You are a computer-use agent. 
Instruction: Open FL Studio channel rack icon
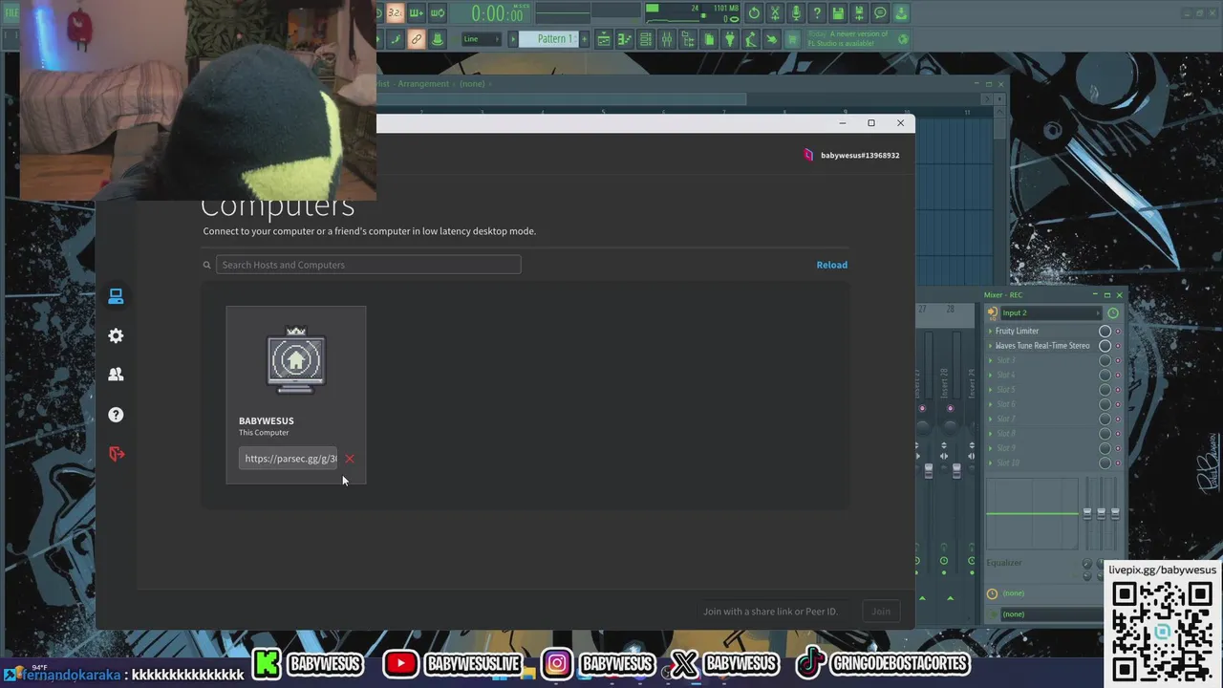pyautogui.click(x=645, y=39)
